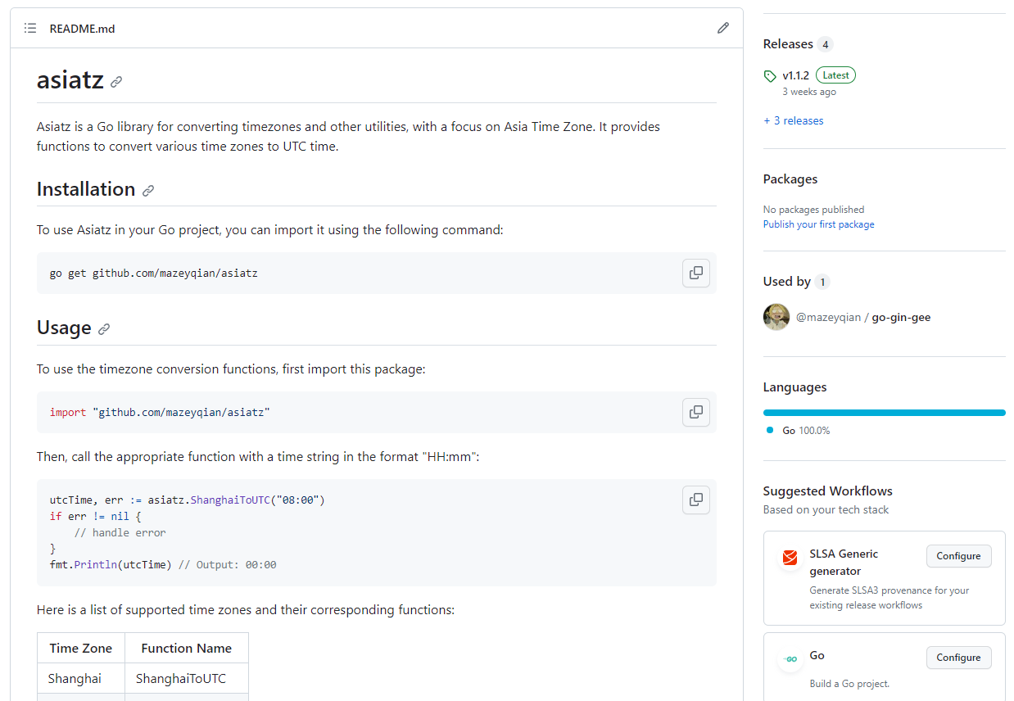Screen dimensions: 1014x701
Task: Copy the ShanghaiToUTC example code
Action: [x=695, y=500]
